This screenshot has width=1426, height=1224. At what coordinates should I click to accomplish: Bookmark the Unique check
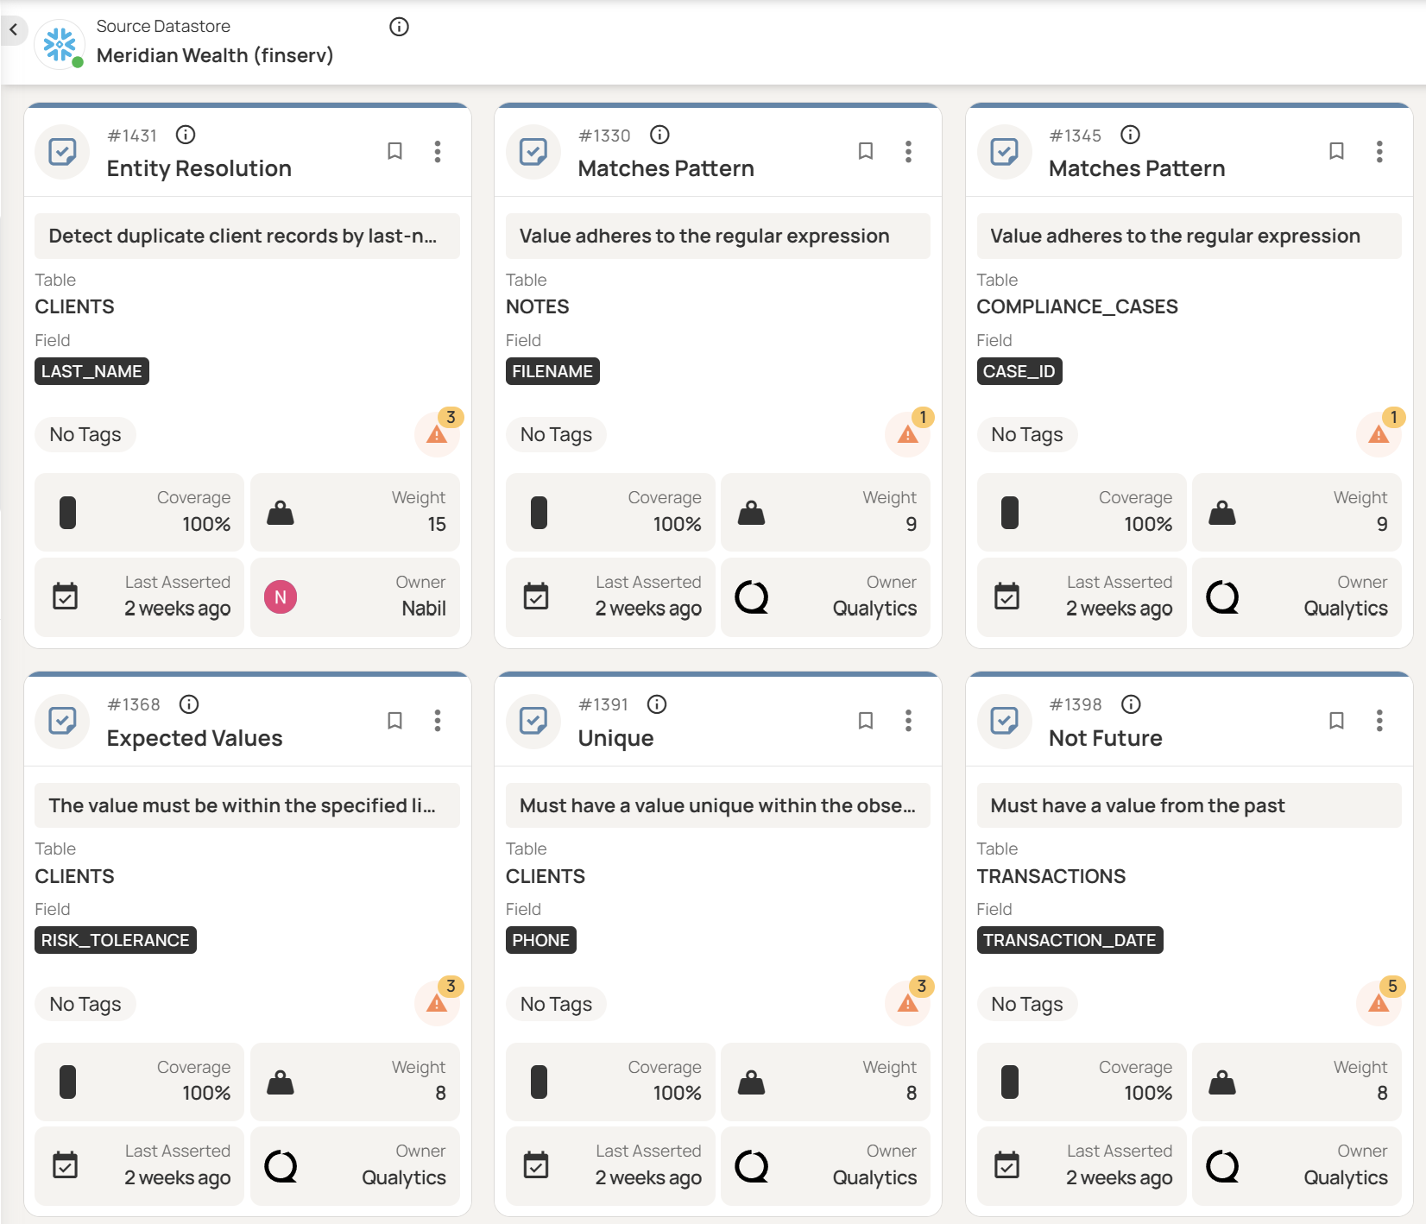(x=866, y=721)
